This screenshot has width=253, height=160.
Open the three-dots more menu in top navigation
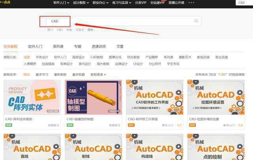pyautogui.click(x=191, y=2)
